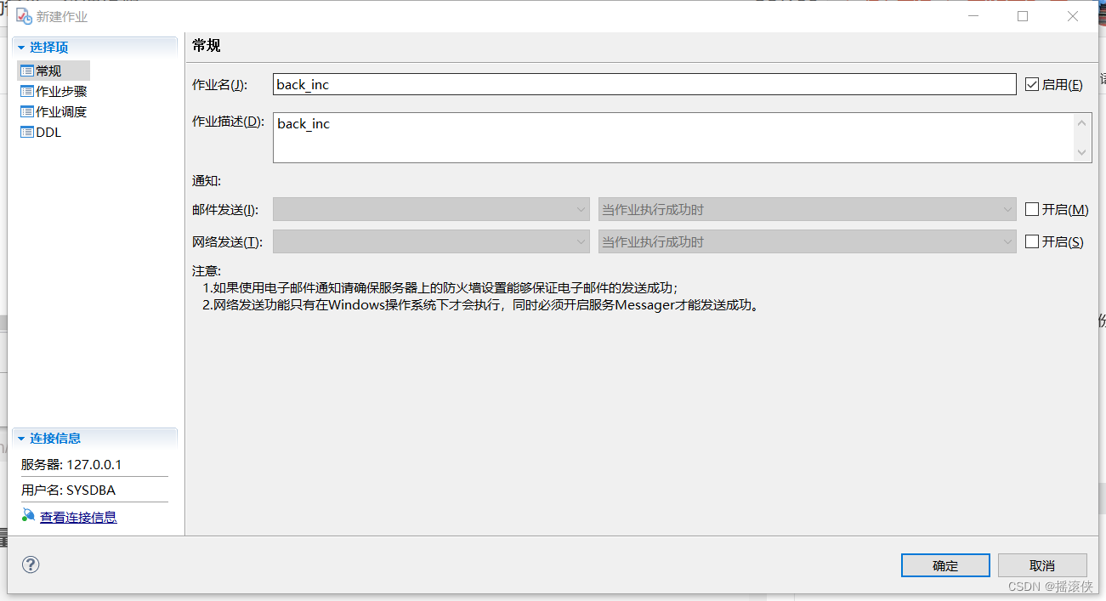Click the 常规 page icon
The width and height of the screenshot is (1106, 601).
click(27, 71)
